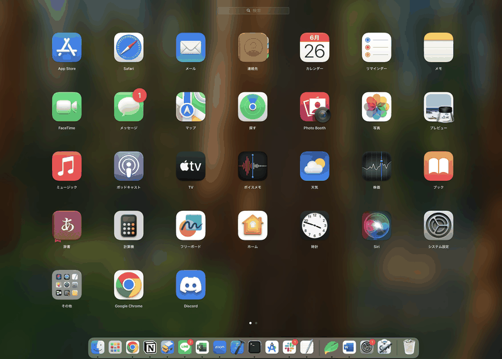502x359 pixels.
Task: Launch the 株価 stocks app
Action: coord(376,166)
